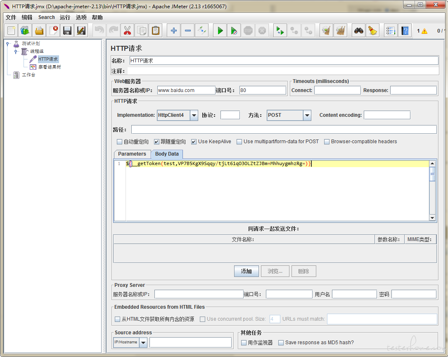Click the Close test plan icon
Image resolution: width=448 pixels, height=357 pixels.
(x=53, y=31)
